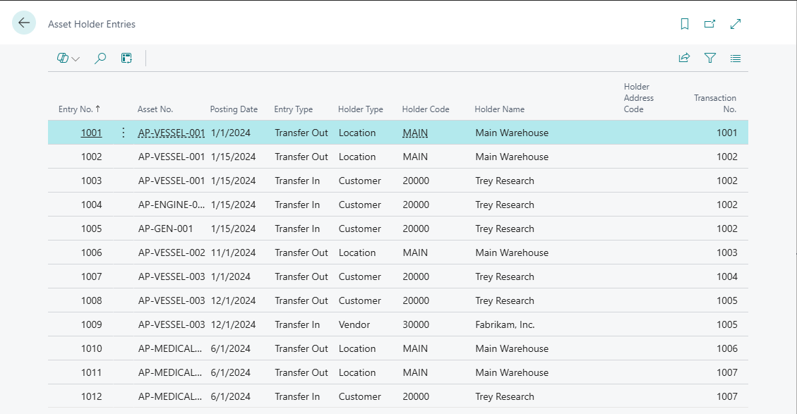The width and height of the screenshot is (797, 414).
Task: Open page in new window icon
Action: click(709, 24)
